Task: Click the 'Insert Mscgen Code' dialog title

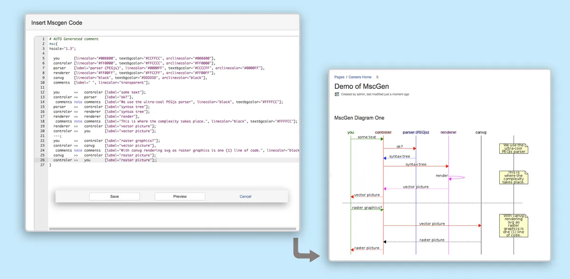Action: pyautogui.click(x=57, y=23)
